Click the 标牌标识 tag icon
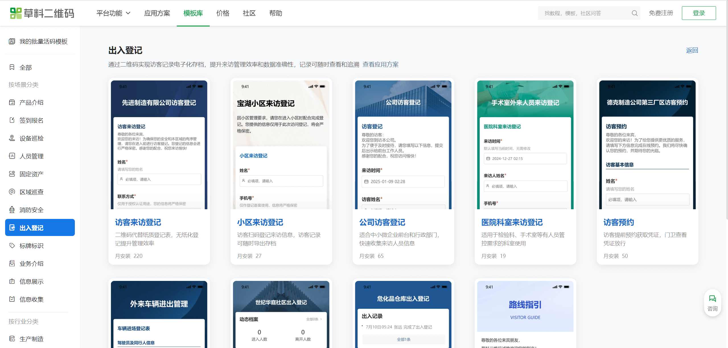 (x=12, y=246)
